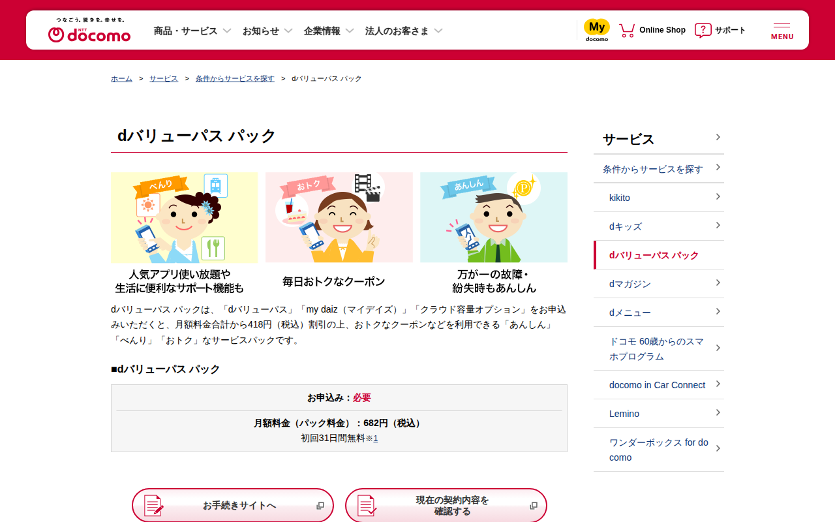The width and height of the screenshot is (835, 522).
Task: Open ドコモ 60歳からのスマホプログラム sidebar item
Action: [659, 348]
